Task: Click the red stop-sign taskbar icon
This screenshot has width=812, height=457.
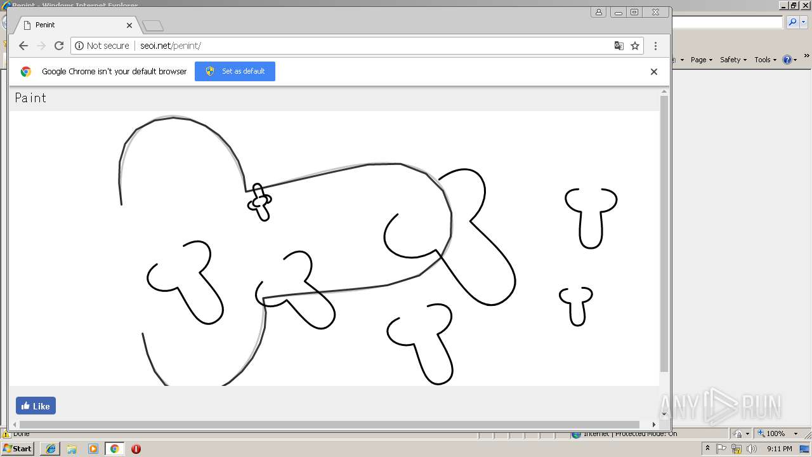Action: click(136, 449)
